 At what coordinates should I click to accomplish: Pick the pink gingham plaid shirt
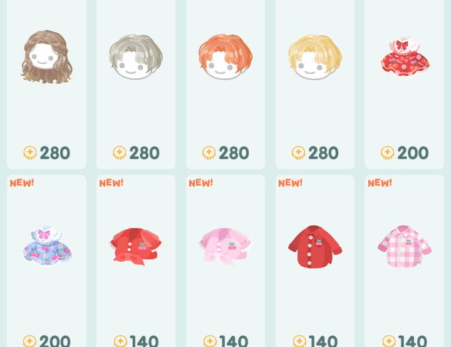click(405, 247)
